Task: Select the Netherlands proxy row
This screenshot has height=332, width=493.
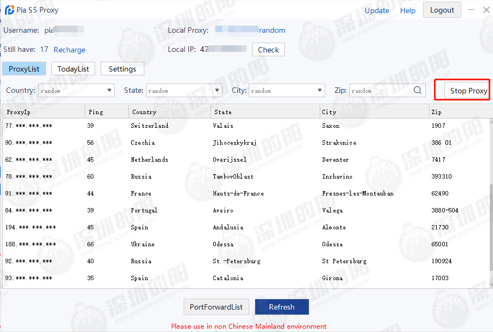Action: 246,159
